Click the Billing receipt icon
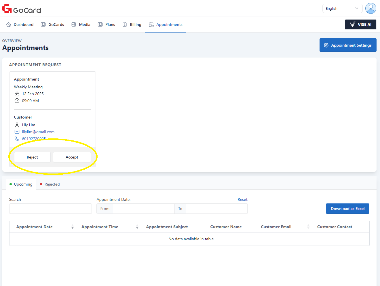 pos(125,24)
